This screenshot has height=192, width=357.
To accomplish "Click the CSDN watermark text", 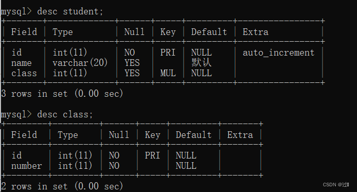I will tap(336, 185).
